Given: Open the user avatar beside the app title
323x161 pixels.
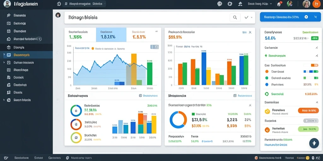Looking at the screenshot, I should [7, 4].
